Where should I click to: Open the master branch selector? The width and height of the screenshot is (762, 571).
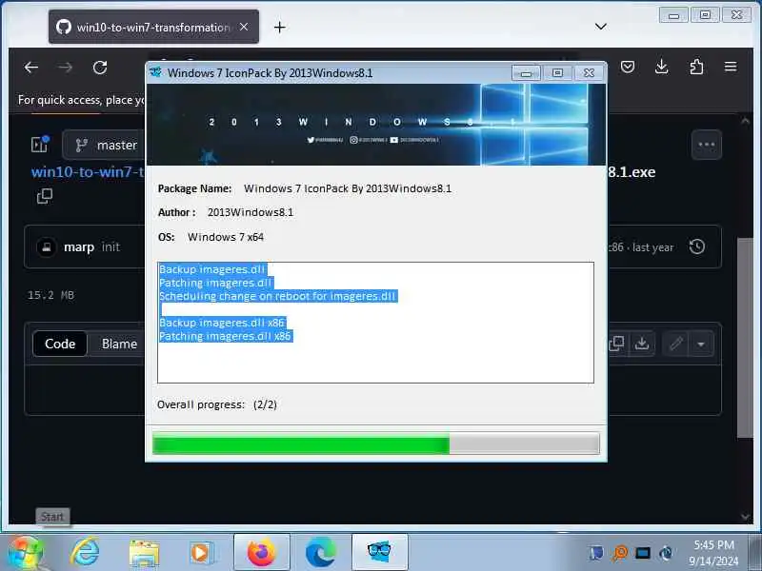(x=104, y=146)
